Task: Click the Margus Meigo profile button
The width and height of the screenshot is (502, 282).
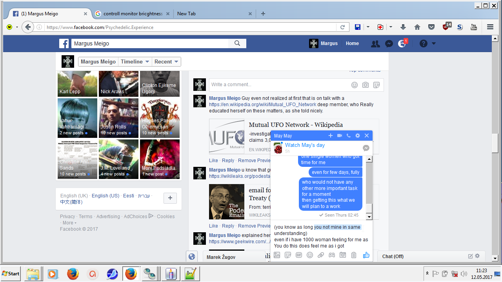Action: pos(98,61)
